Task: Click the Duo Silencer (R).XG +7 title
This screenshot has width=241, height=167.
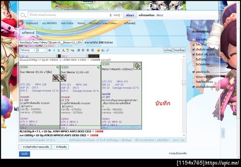Action: click(36, 72)
